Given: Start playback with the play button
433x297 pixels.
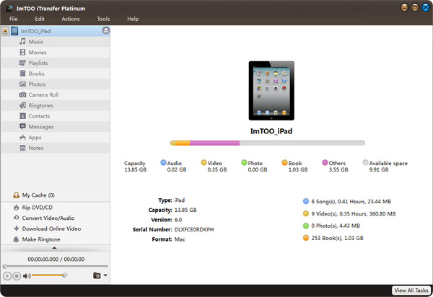Looking at the screenshot, I should [7, 276].
